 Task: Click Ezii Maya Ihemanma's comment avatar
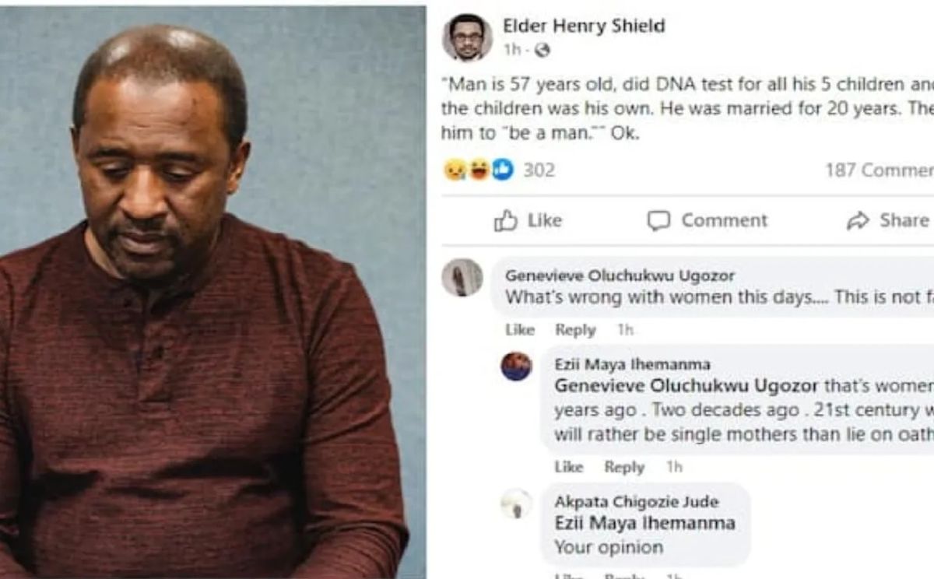click(x=516, y=366)
